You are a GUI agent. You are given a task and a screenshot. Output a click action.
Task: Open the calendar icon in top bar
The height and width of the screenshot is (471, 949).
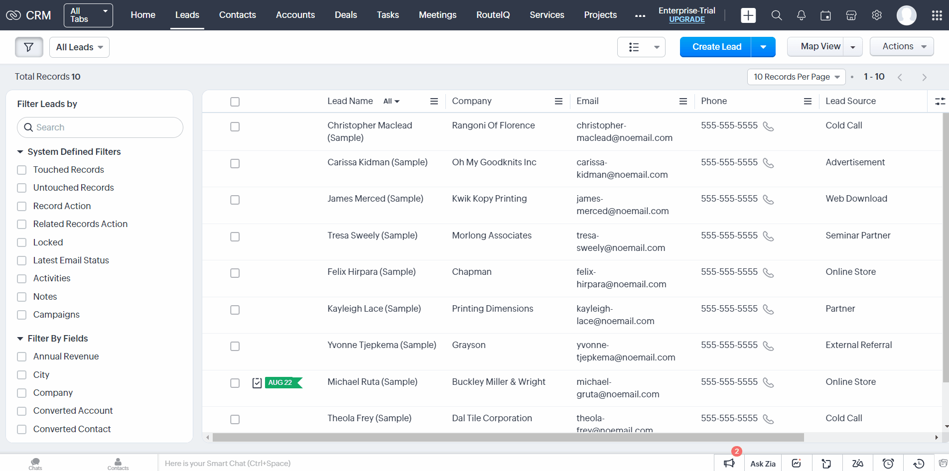(825, 15)
